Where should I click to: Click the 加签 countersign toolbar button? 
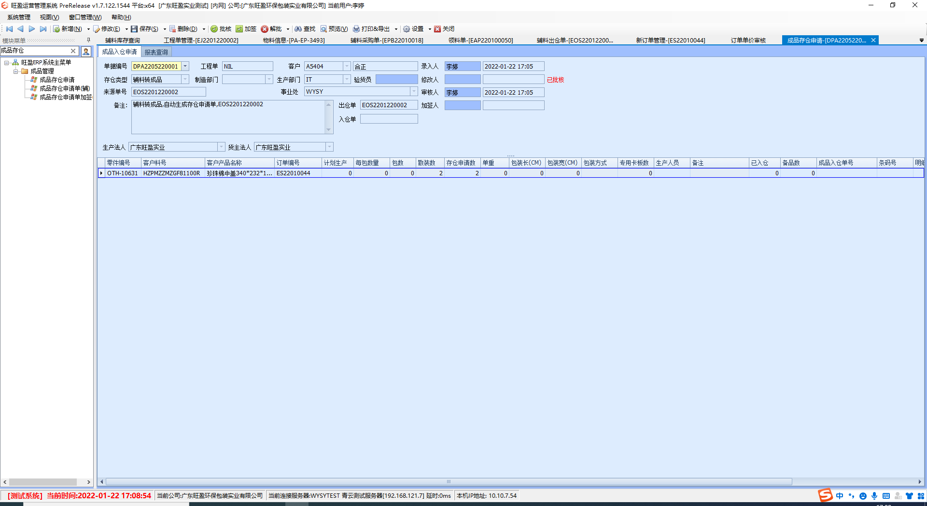tap(246, 29)
